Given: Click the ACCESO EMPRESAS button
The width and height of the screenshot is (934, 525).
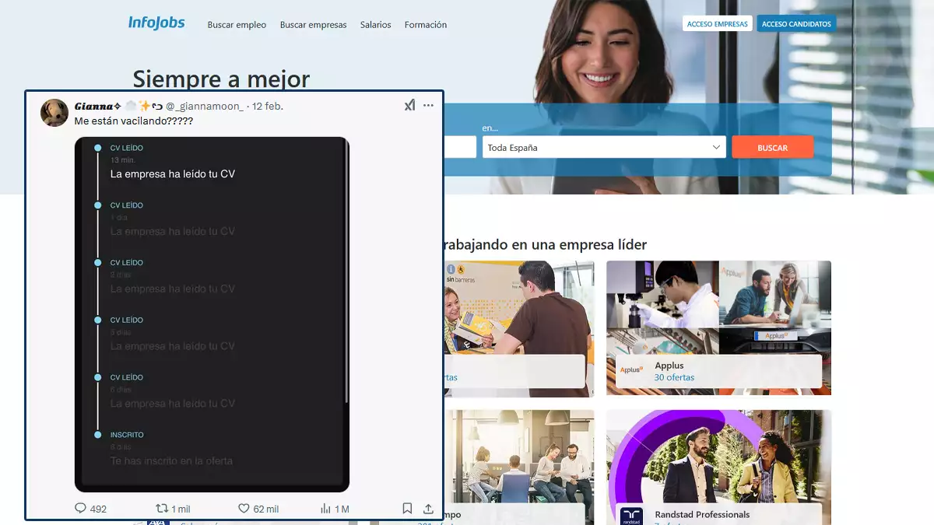Looking at the screenshot, I should pyautogui.click(x=718, y=24).
